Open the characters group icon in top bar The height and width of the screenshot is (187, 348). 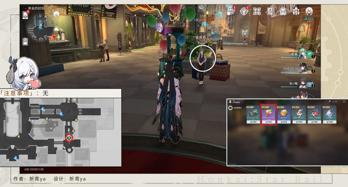[x=296, y=11]
